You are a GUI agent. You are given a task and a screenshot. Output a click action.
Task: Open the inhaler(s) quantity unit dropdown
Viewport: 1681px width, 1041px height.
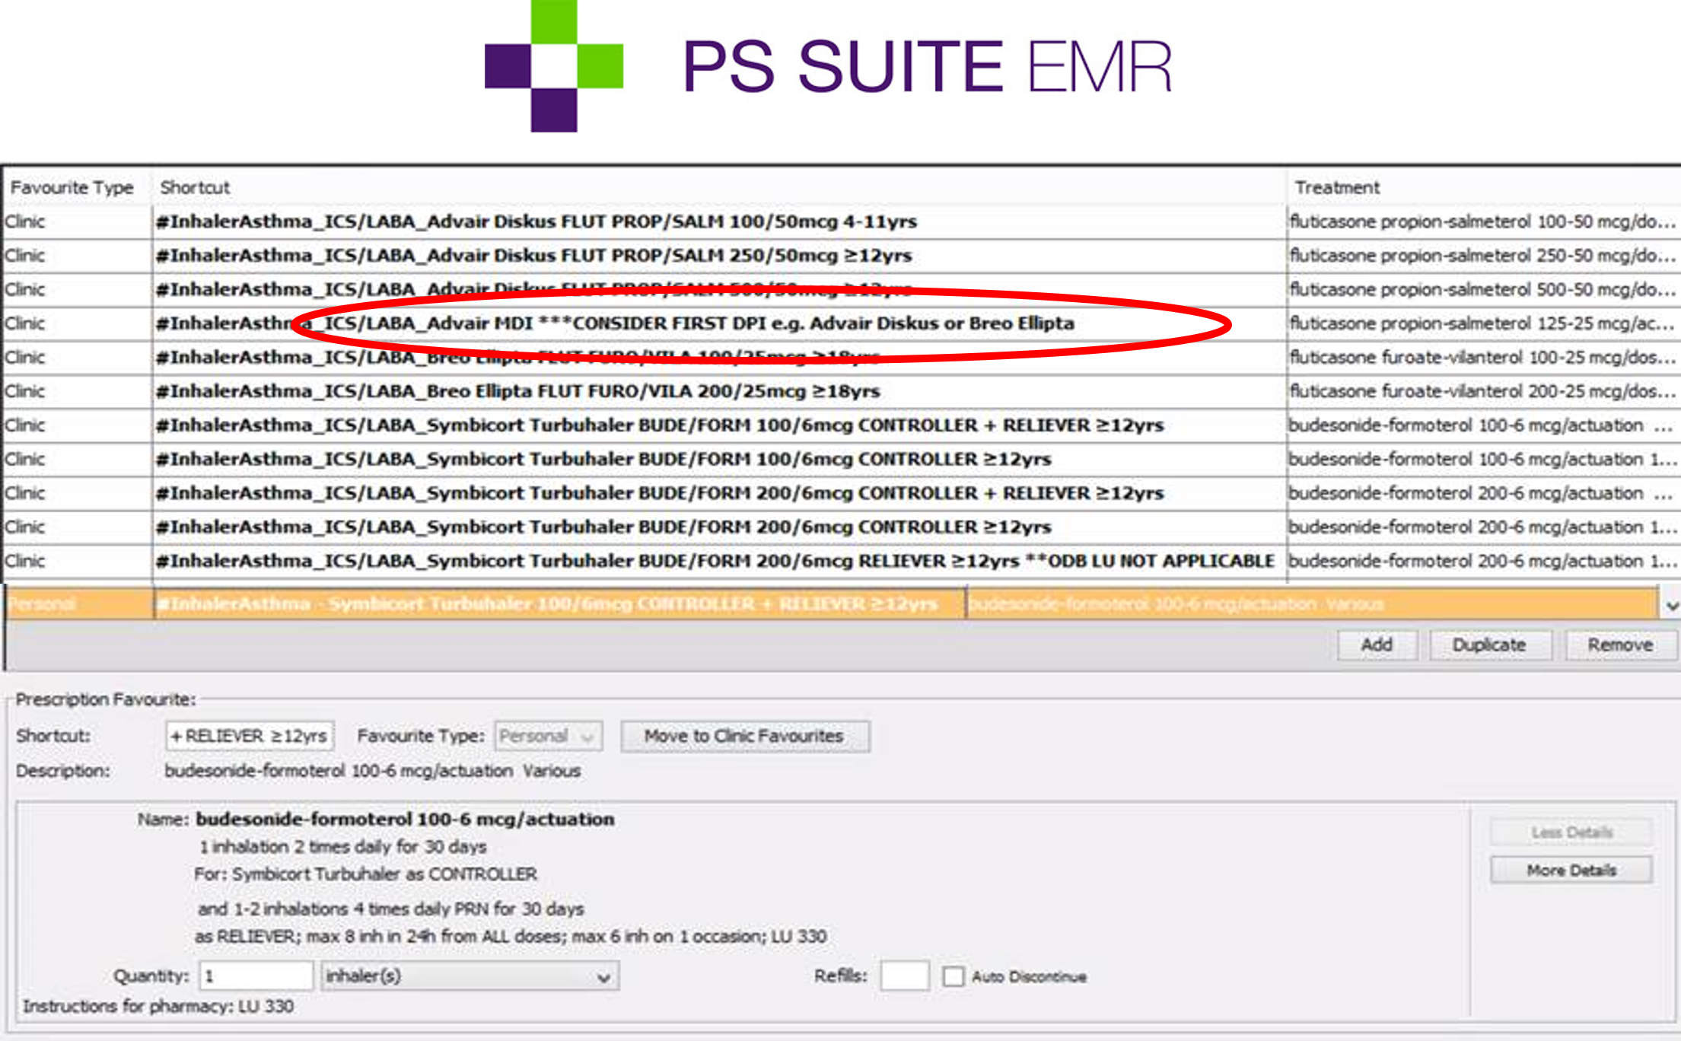(x=470, y=976)
